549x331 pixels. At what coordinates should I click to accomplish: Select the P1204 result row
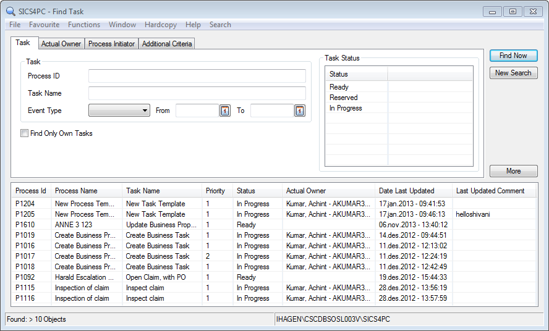[x=274, y=204]
